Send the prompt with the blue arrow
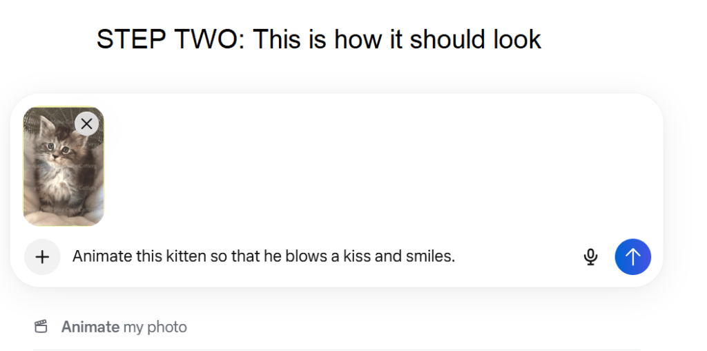The width and height of the screenshot is (707, 351). pyautogui.click(x=632, y=257)
